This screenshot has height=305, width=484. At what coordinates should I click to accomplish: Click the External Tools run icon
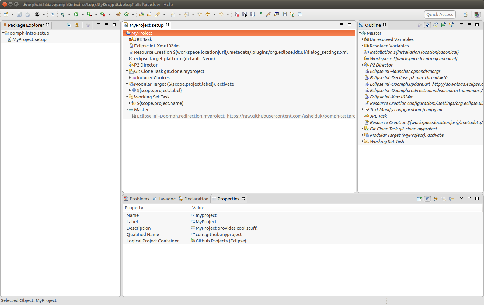pyautogui.click(x=103, y=14)
